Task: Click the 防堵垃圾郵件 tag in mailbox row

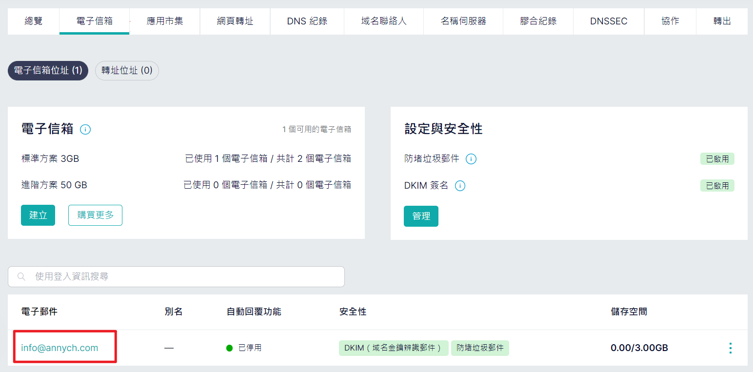Action: pos(480,348)
